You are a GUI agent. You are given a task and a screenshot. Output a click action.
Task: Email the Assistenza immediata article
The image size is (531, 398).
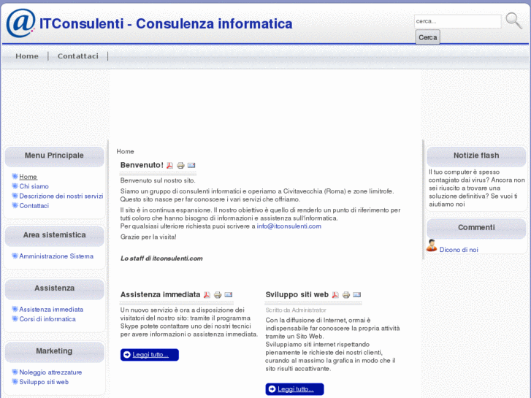(x=229, y=295)
